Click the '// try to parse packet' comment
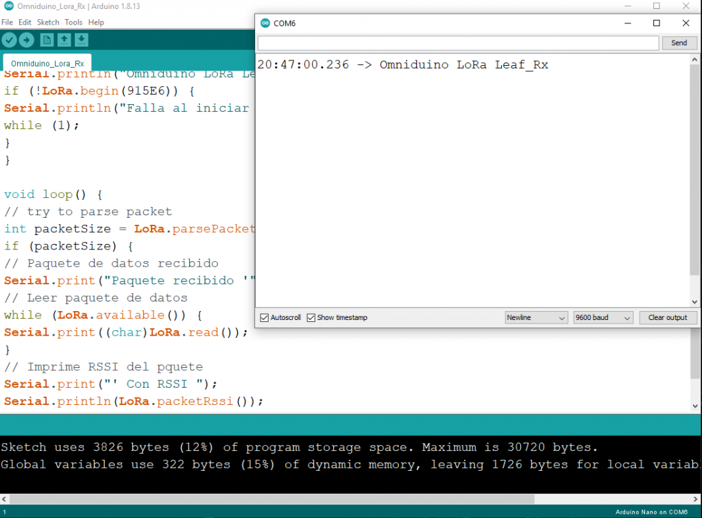The height and width of the screenshot is (518, 702). click(x=88, y=212)
